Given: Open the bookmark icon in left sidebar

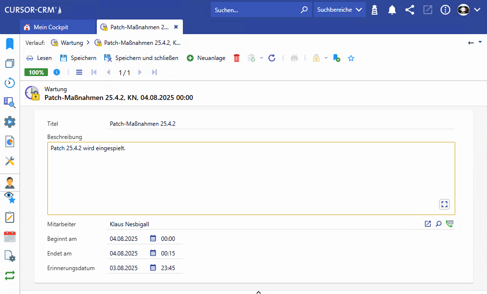Looking at the screenshot, I should (10, 44).
